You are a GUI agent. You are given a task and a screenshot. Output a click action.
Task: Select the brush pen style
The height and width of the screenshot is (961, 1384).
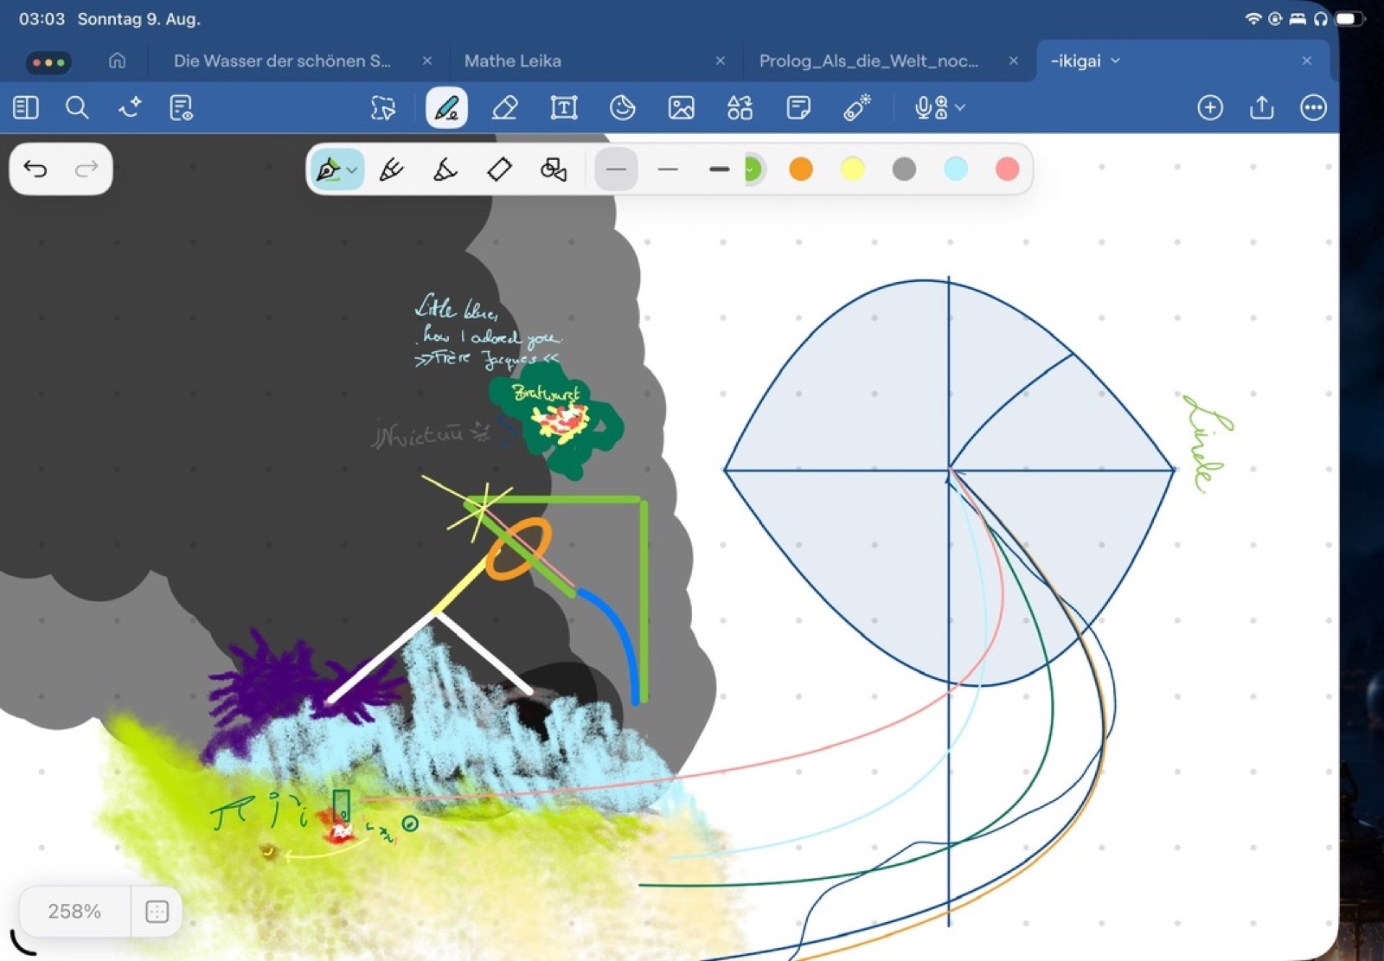click(x=391, y=169)
